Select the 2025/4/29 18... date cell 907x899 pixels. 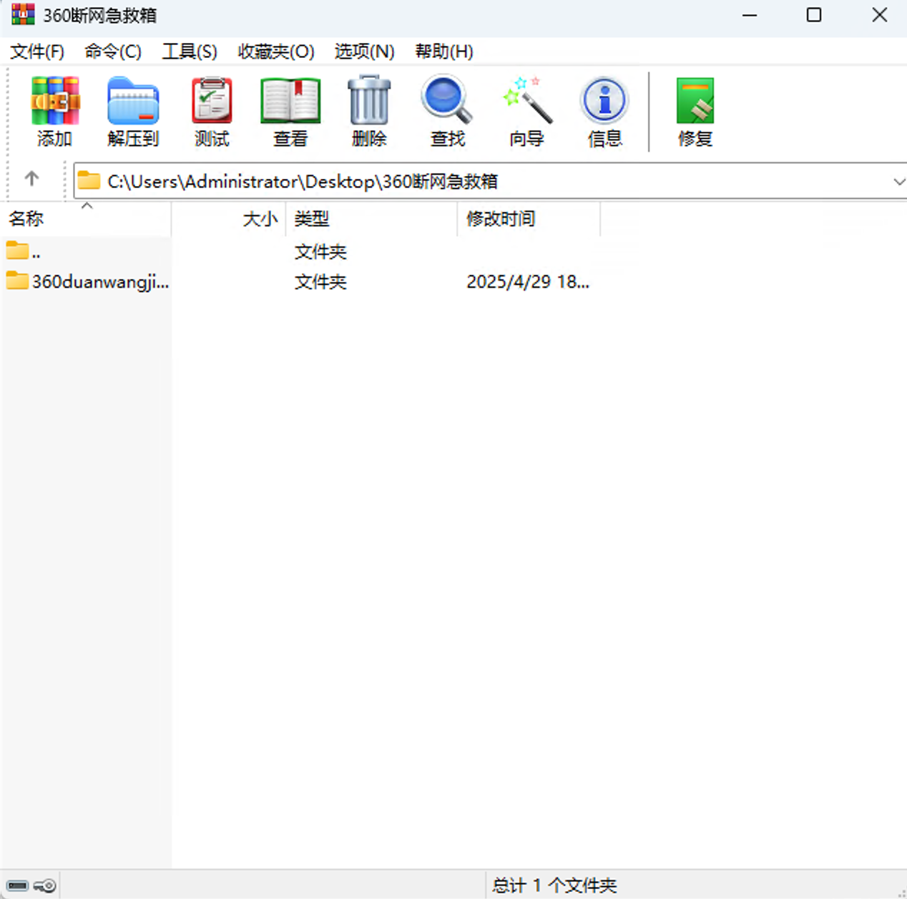point(528,281)
